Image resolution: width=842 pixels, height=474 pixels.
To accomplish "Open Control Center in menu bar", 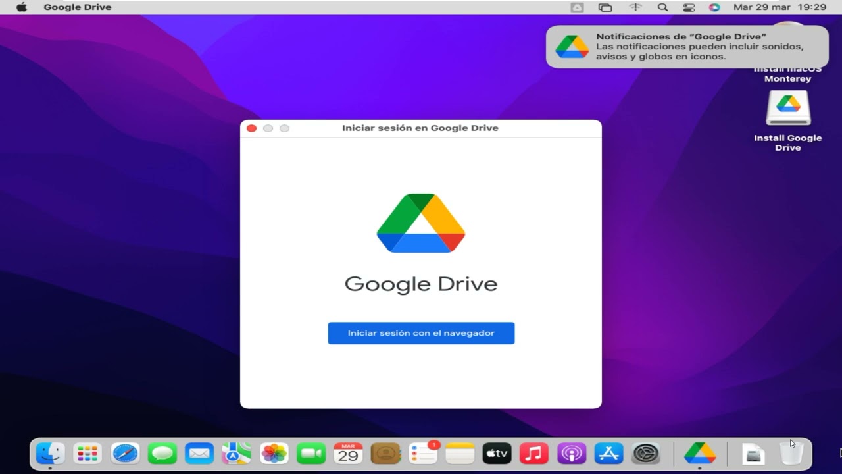I will coord(689,7).
